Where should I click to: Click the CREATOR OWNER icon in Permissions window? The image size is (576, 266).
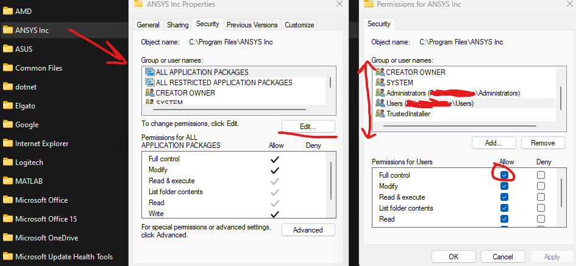pos(380,72)
